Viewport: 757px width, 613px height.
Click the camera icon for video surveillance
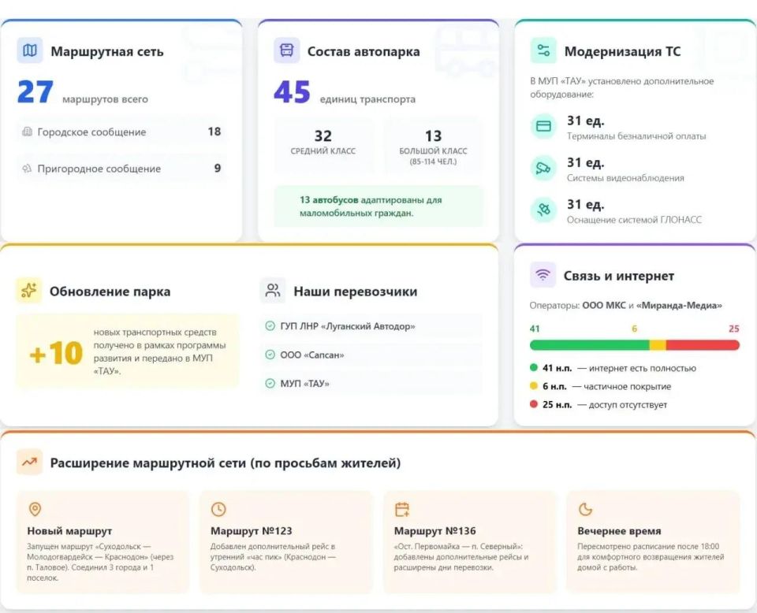(543, 168)
